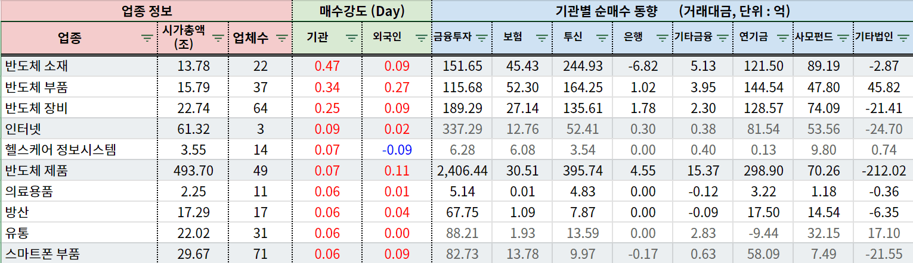Viewport: 913px width, 263px height.
Task: Click filter icon in 외국인 column header
Action: pos(421,38)
